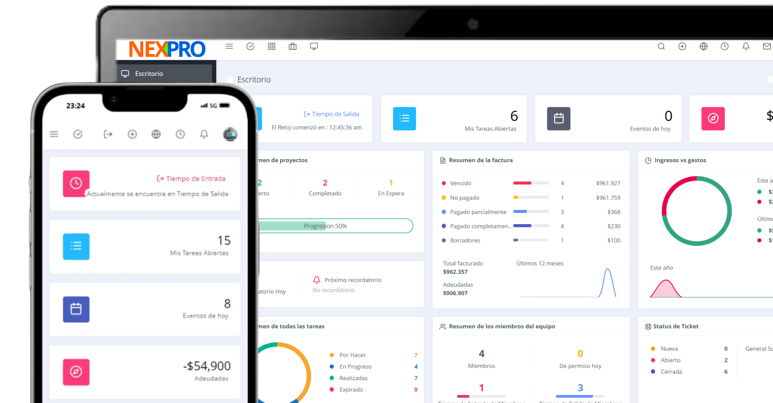Open the Mis Tareas Abiertas card
Screen dimensions: 773x403
(x=454, y=119)
